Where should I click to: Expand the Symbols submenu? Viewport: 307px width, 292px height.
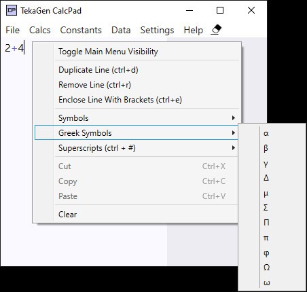tap(137, 118)
